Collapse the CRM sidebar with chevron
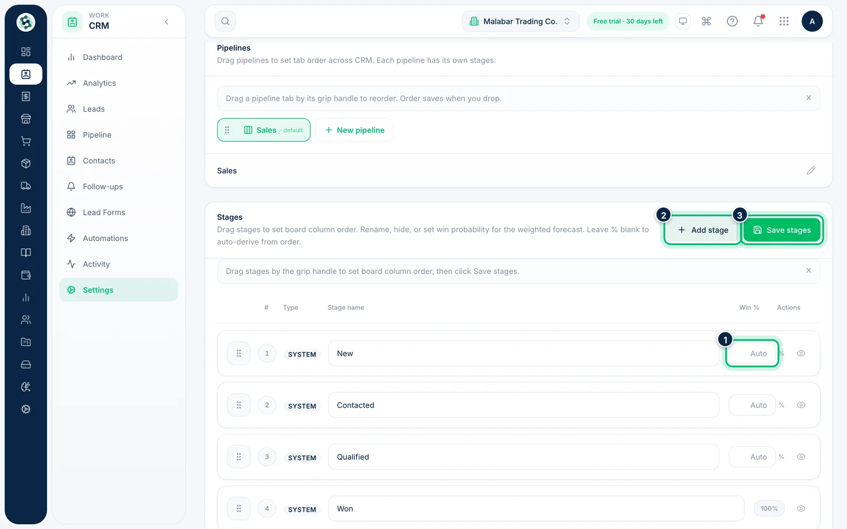 167,22
